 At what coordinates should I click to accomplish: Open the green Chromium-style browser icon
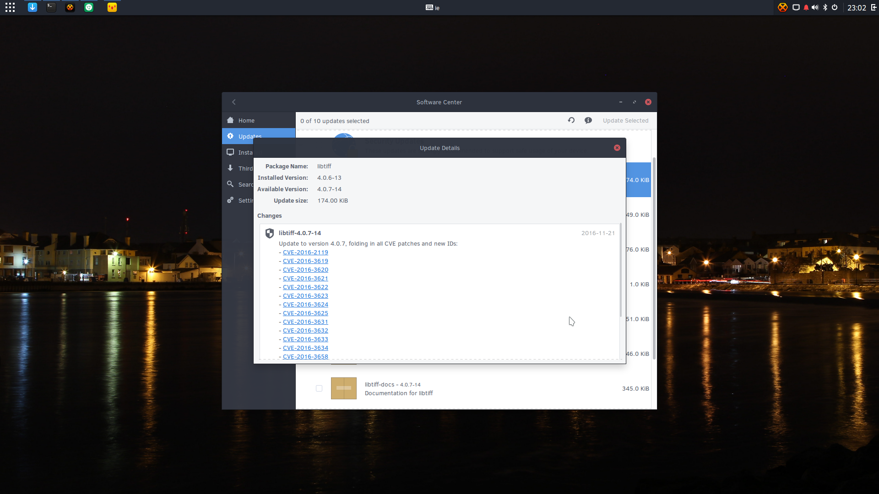(89, 7)
